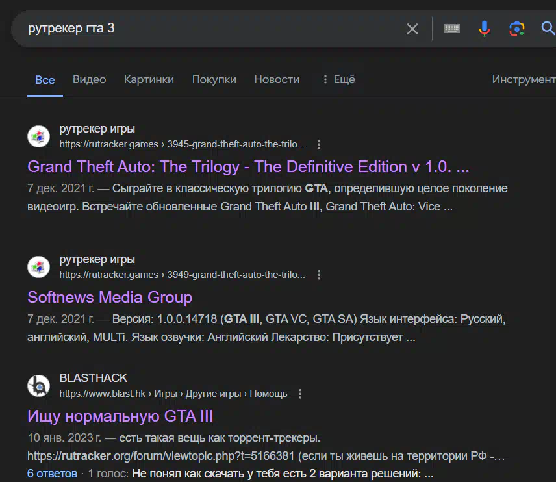Open the on-screen keyboard input tool

[452, 29]
